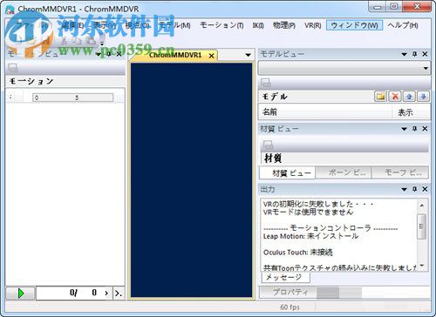Expand the toolbar overflow arrow under menu bar
This screenshot has height=317, width=436.
tap(102, 44)
